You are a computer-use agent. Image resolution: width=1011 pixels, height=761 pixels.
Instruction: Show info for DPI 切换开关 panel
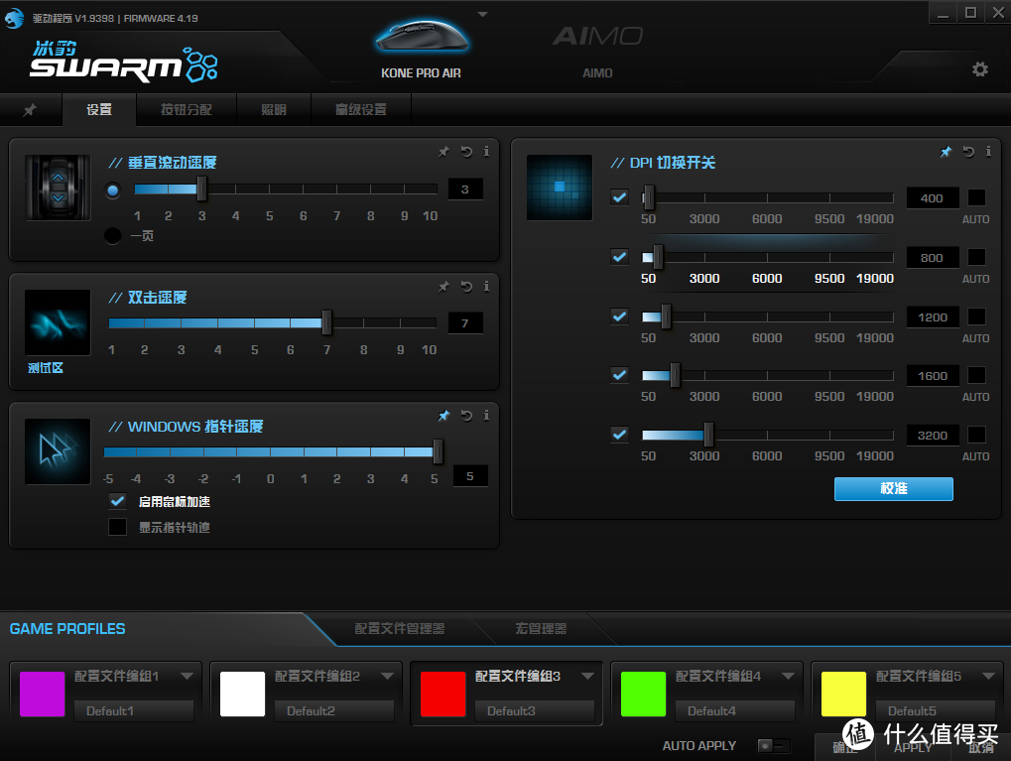tap(988, 152)
